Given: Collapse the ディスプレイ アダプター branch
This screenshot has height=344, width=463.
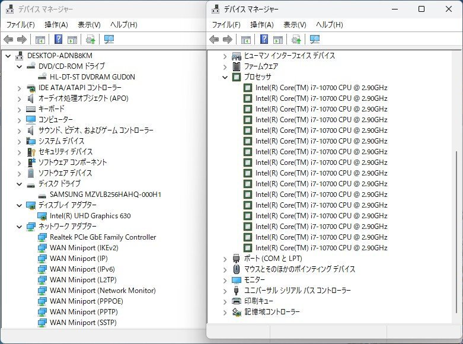Looking at the screenshot, I should click(x=20, y=205).
